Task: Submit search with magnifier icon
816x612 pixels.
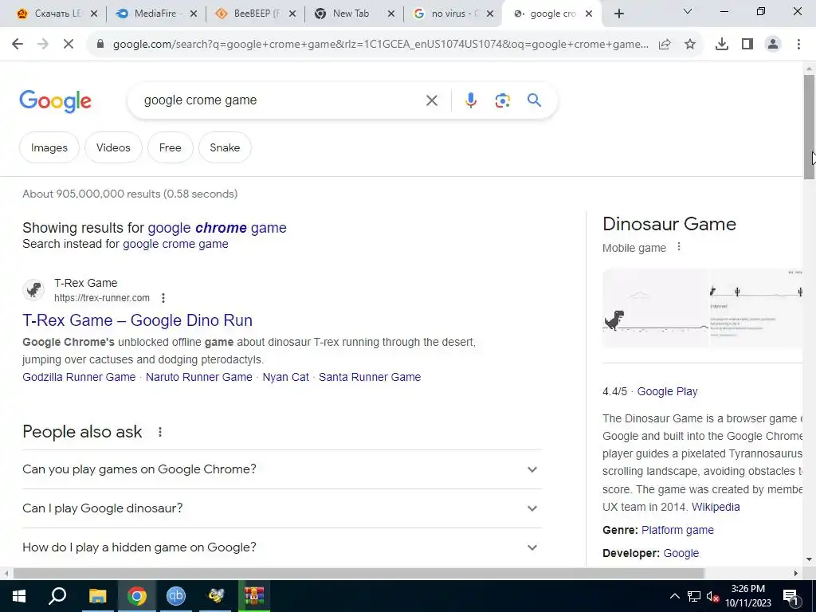Action: [x=534, y=100]
